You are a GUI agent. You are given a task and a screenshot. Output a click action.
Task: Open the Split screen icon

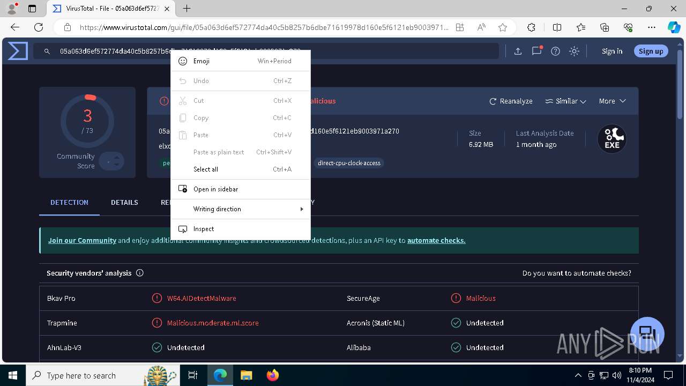[x=557, y=27]
